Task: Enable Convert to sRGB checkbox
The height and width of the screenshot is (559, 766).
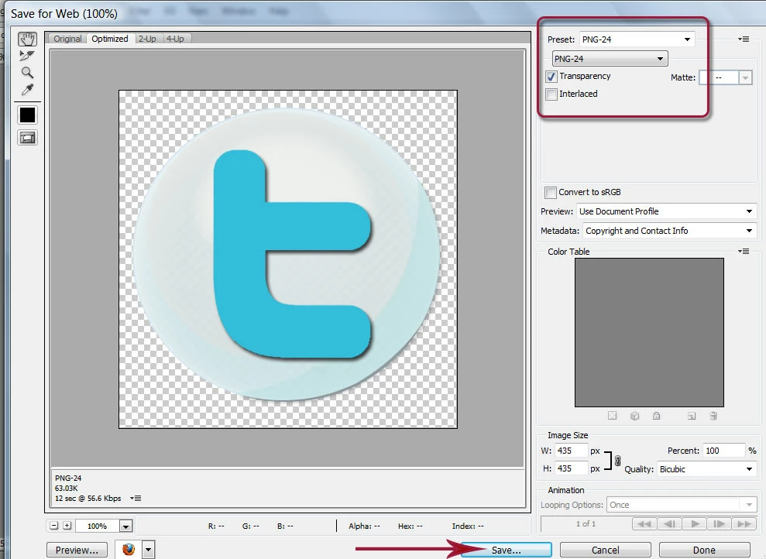Action: 551,192
